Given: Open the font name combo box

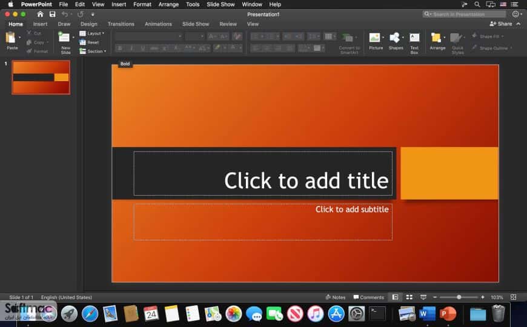Looking at the screenshot, I should tap(149, 36).
